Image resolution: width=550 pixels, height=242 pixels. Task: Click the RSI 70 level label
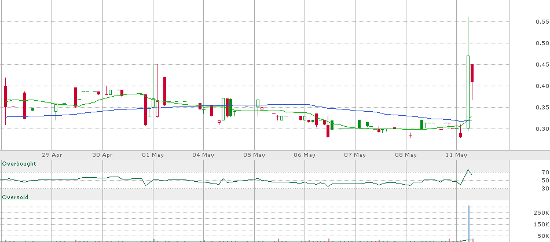(x=545, y=172)
